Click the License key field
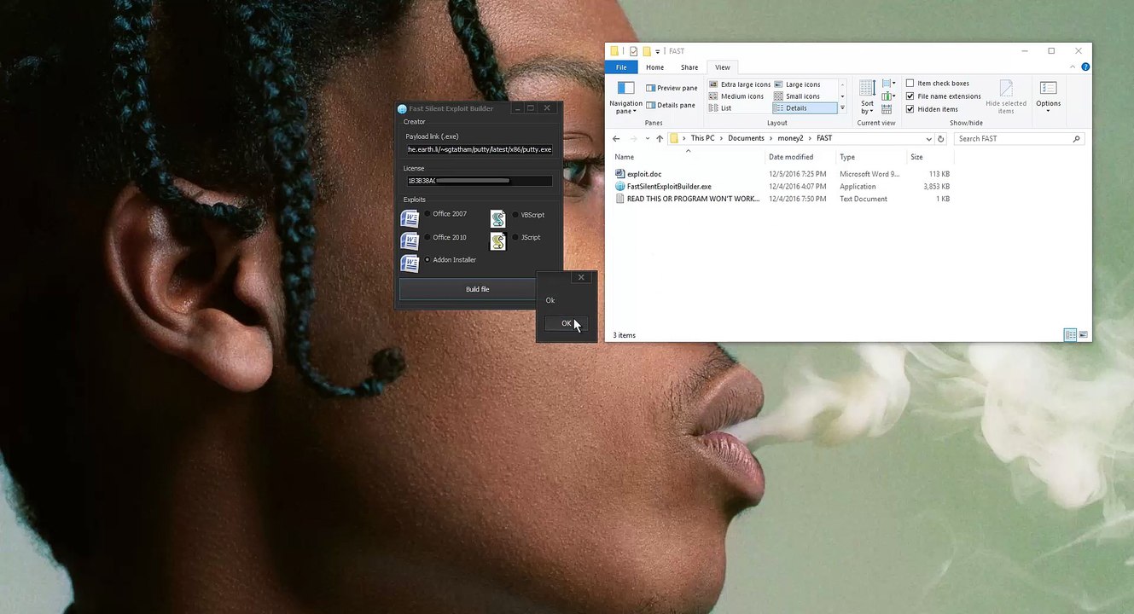This screenshot has width=1134, height=614. click(480, 181)
